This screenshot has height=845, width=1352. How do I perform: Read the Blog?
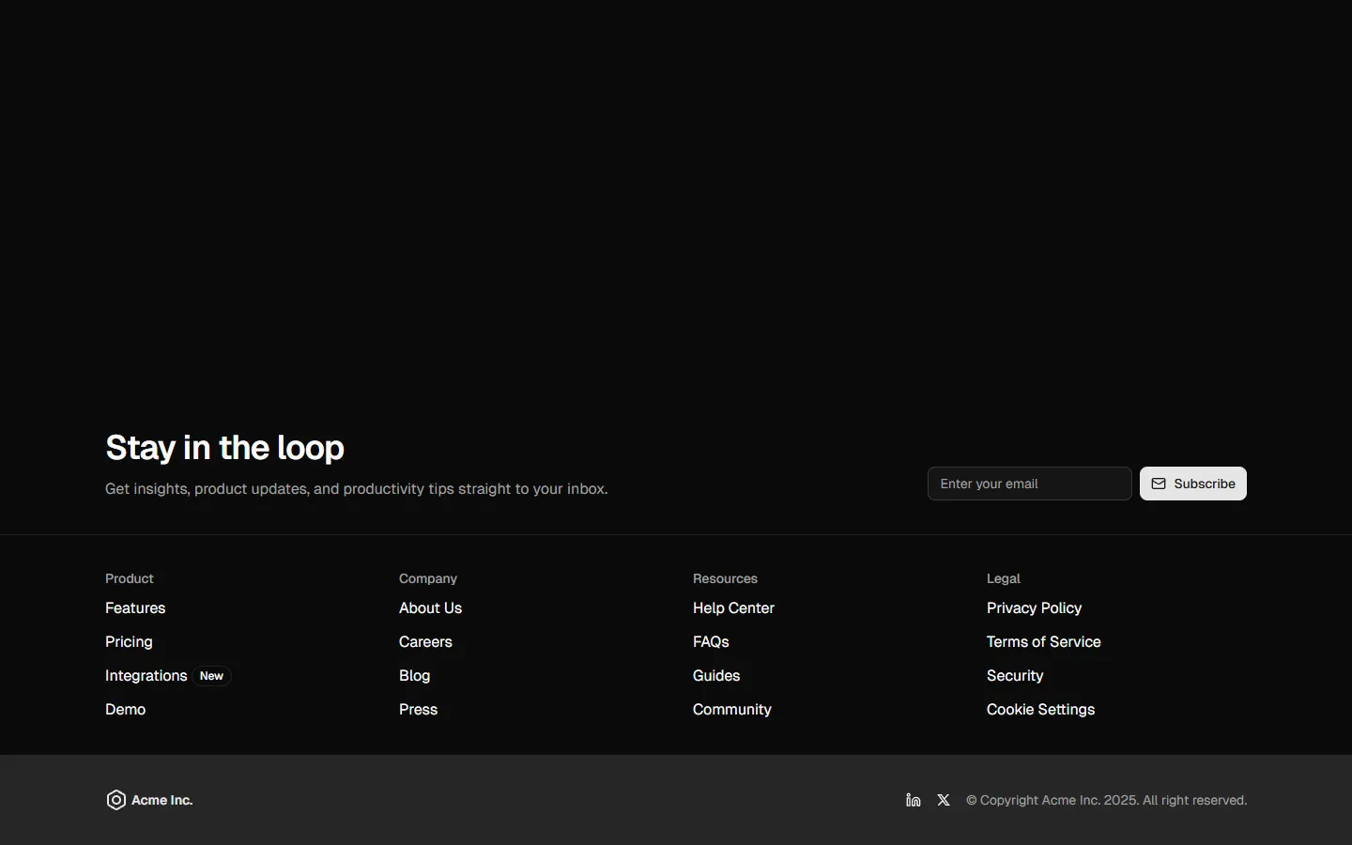414,675
